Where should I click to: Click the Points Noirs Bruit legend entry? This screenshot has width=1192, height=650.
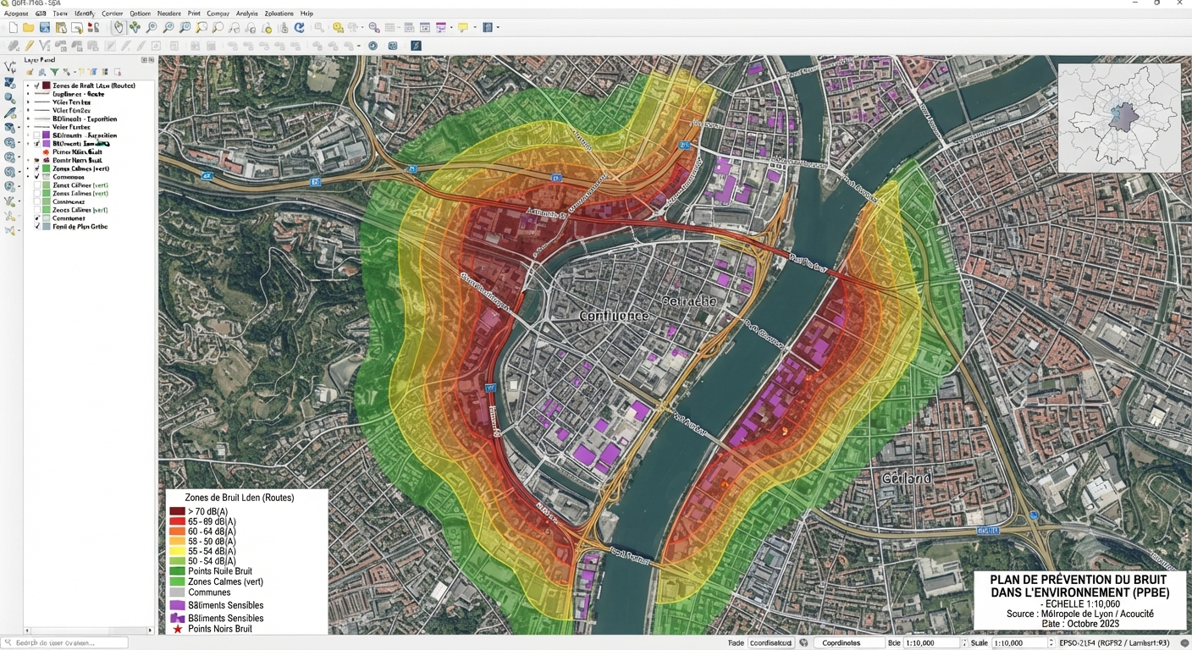pyautogui.click(x=211, y=629)
